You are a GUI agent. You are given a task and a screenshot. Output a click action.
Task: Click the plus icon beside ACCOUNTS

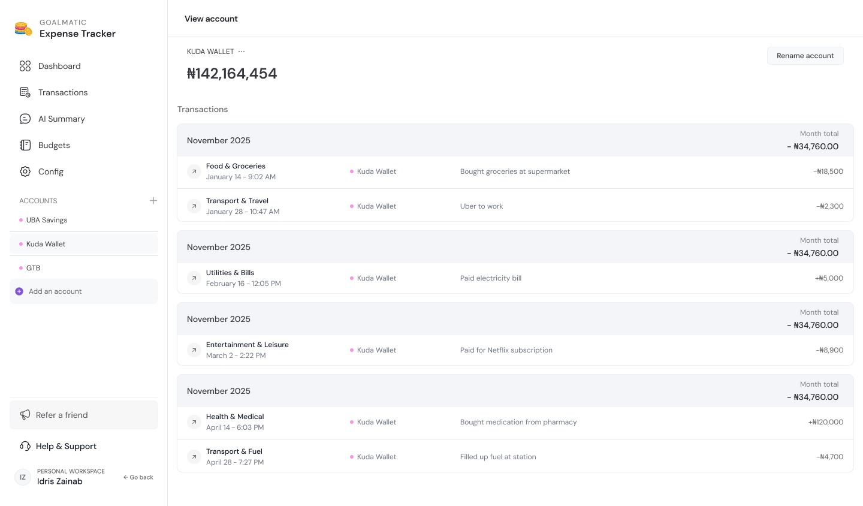(153, 201)
